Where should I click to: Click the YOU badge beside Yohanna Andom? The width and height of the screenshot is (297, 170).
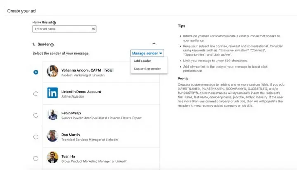tap(109, 70)
